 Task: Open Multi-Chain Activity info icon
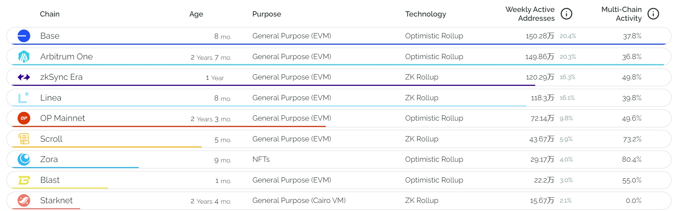coord(653,14)
